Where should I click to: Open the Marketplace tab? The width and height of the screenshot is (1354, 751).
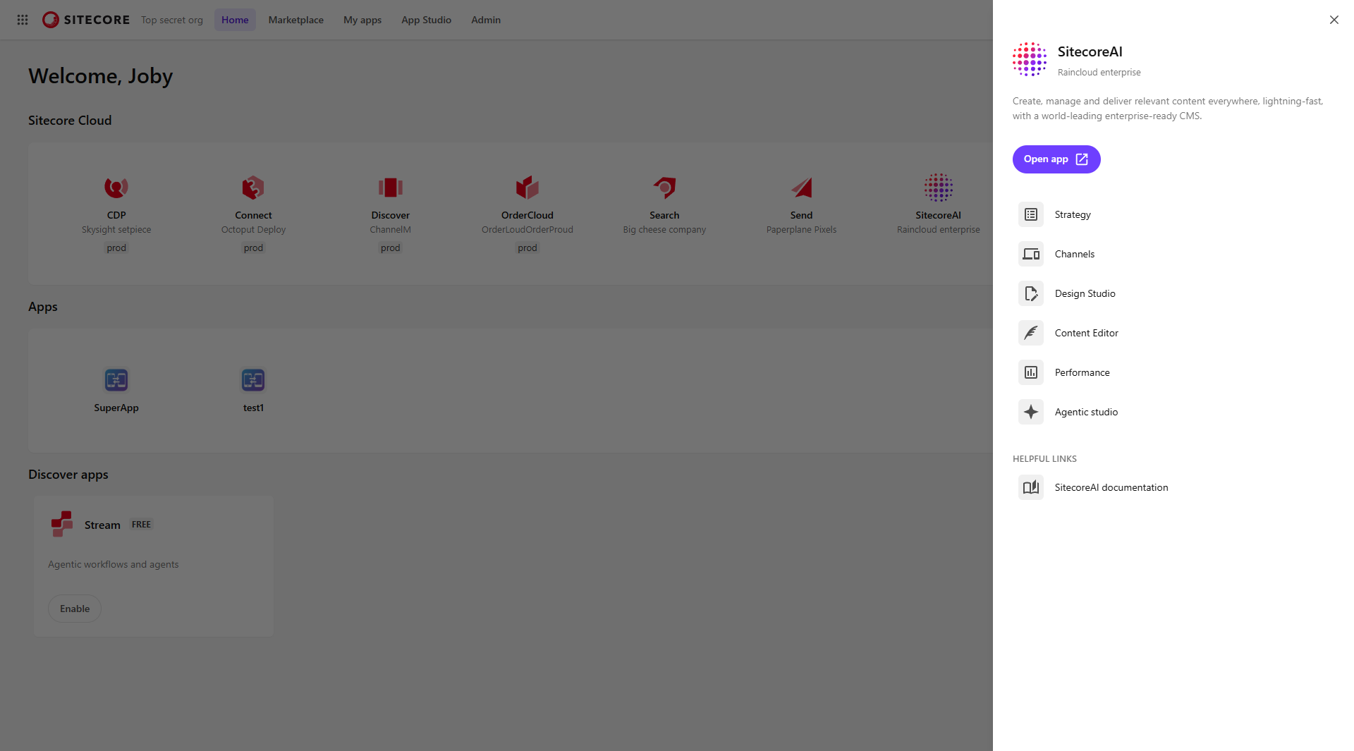point(295,20)
